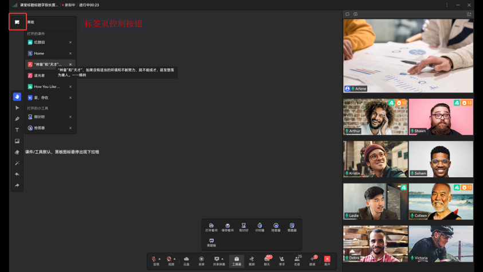
Task: Expand the video options arrow
Action: pos(174,259)
